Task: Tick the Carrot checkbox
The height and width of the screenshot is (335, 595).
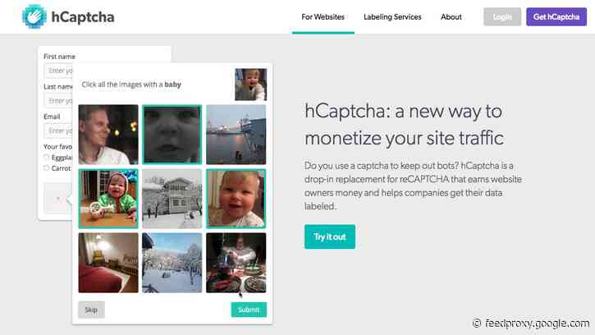Action: (x=46, y=167)
